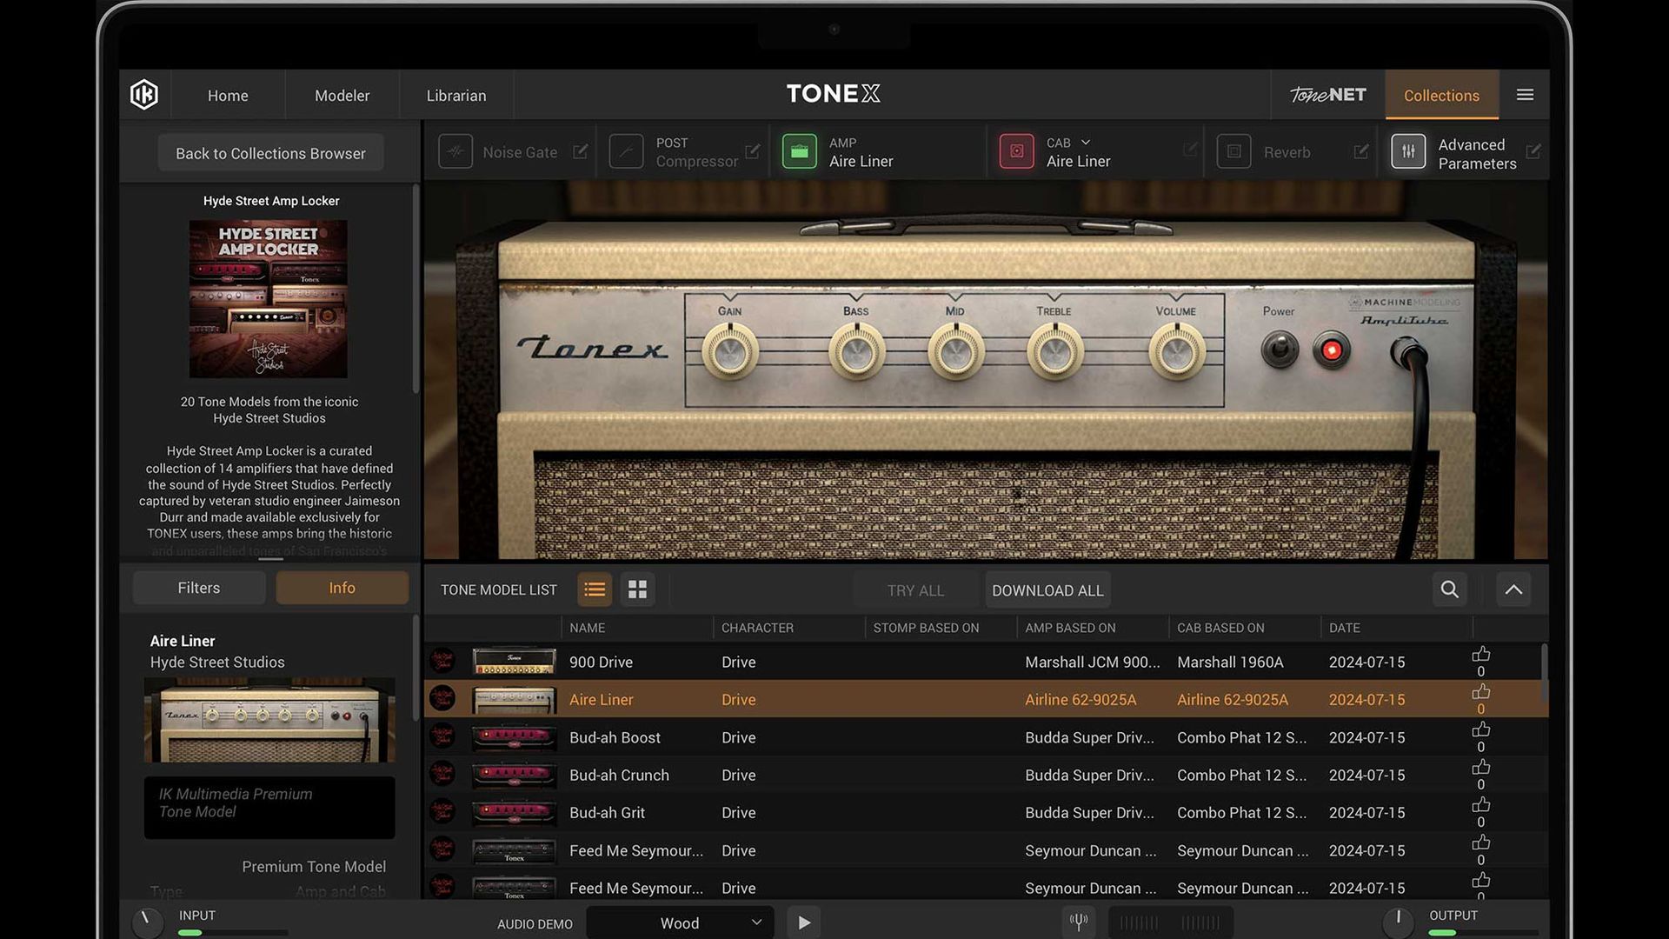
Task: Open the tuner icon near audio demo
Action: (1079, 922)
